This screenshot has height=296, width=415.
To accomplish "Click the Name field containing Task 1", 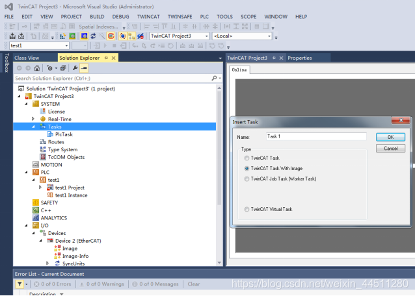I will 316,136.
